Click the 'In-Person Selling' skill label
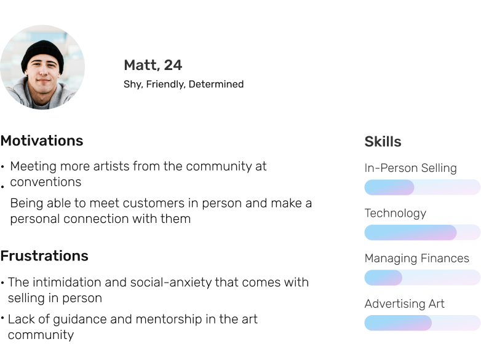 pos(410,168)
